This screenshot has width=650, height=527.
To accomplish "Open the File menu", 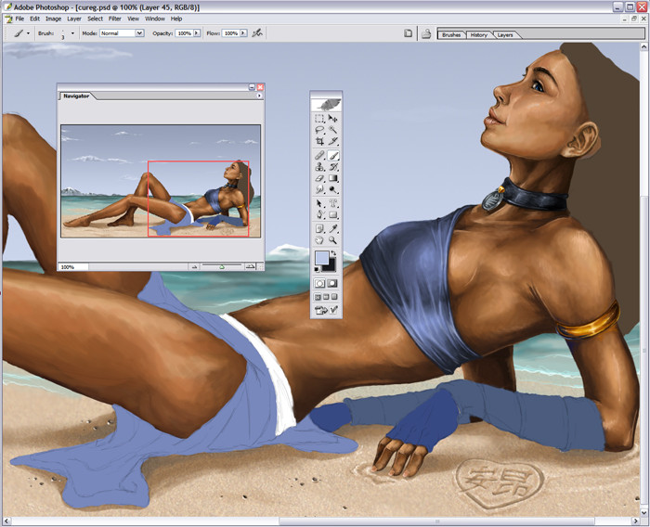I will point(19,19).
